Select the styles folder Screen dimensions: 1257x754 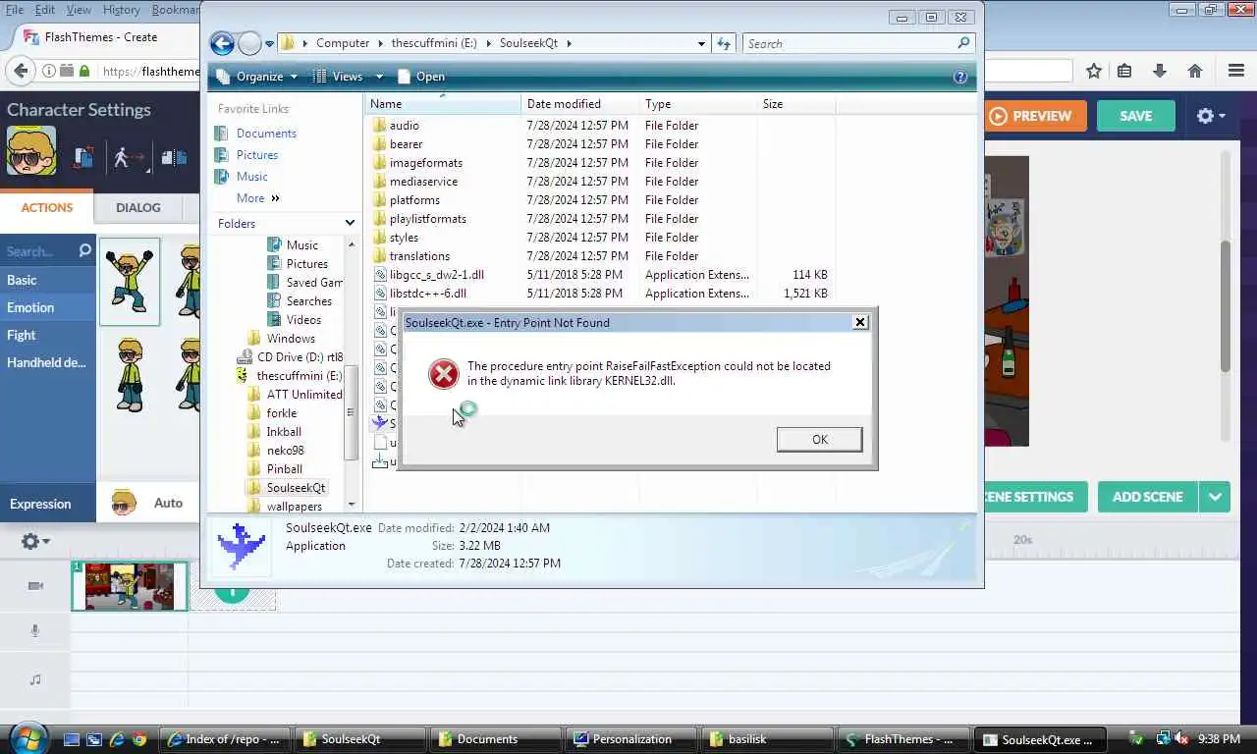point(404,238)
